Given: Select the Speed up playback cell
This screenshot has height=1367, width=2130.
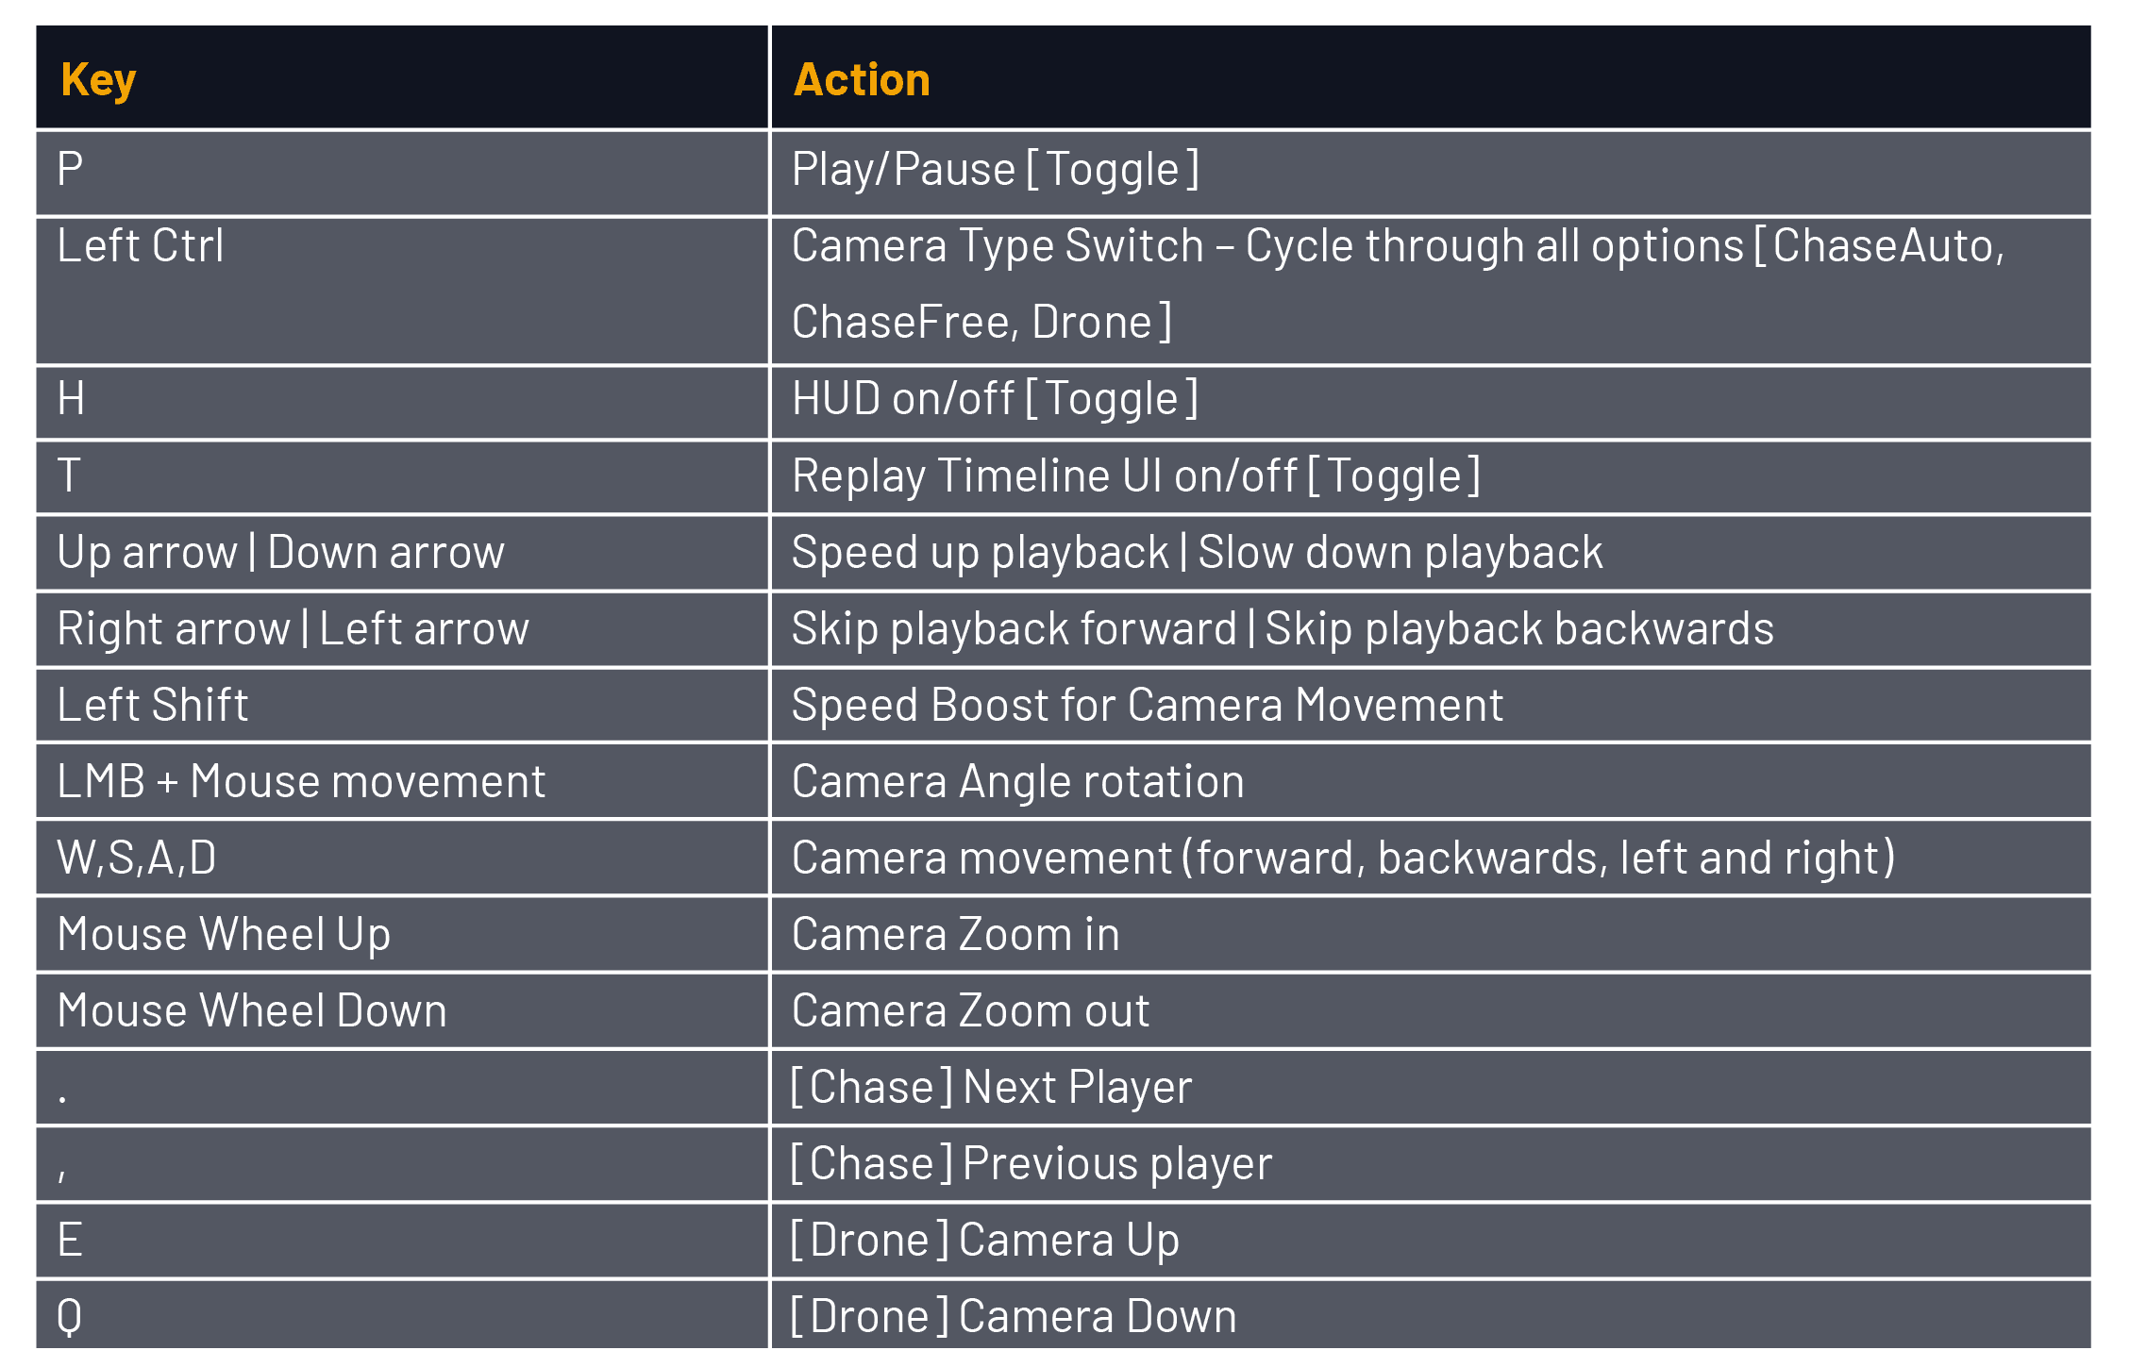Looking at the screenshot, I should pyautogui.click(x=1197, y=552).
